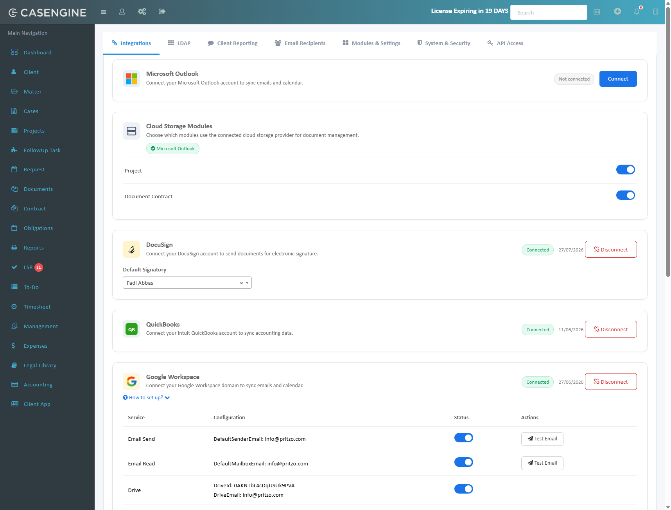Click the Accounting card icon in sidebar

tap(14, 384)
